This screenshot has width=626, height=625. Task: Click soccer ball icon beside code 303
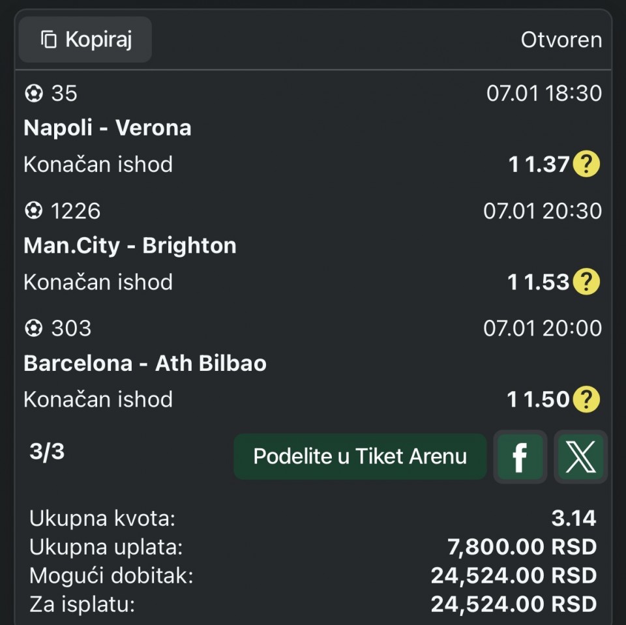pyautogui.click(x=33, y=328)
